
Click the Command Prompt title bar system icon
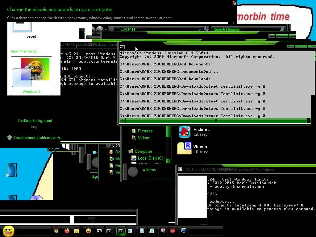122,47
